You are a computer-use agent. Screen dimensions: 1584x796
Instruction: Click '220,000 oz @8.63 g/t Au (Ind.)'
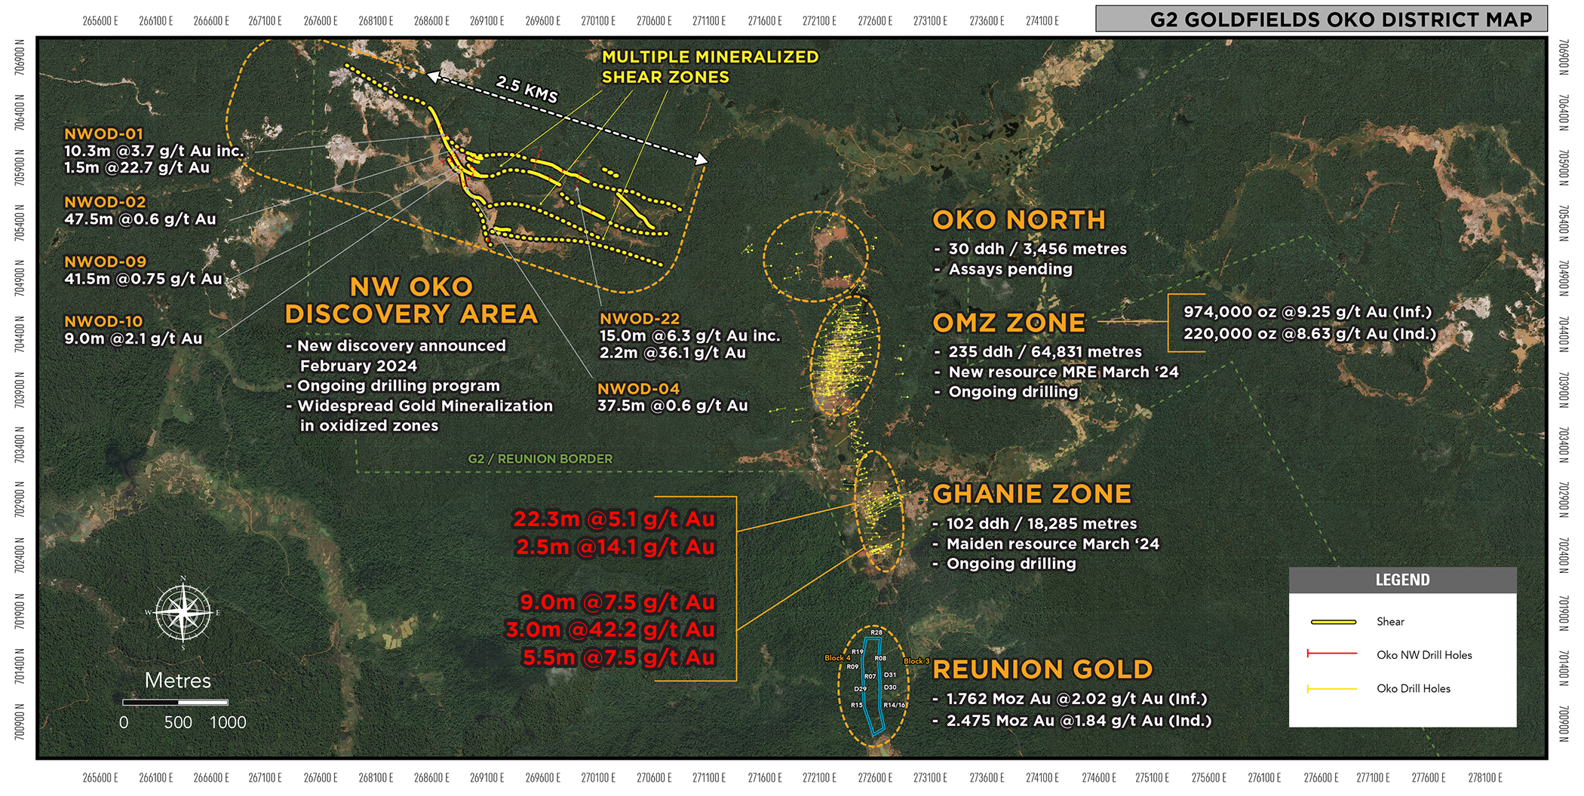click(x=1309, y=333)
